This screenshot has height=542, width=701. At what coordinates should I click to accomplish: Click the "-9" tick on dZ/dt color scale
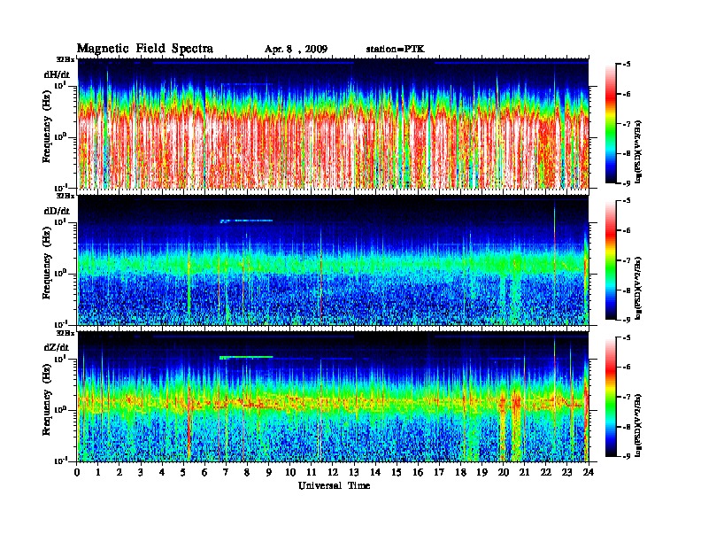628,456
